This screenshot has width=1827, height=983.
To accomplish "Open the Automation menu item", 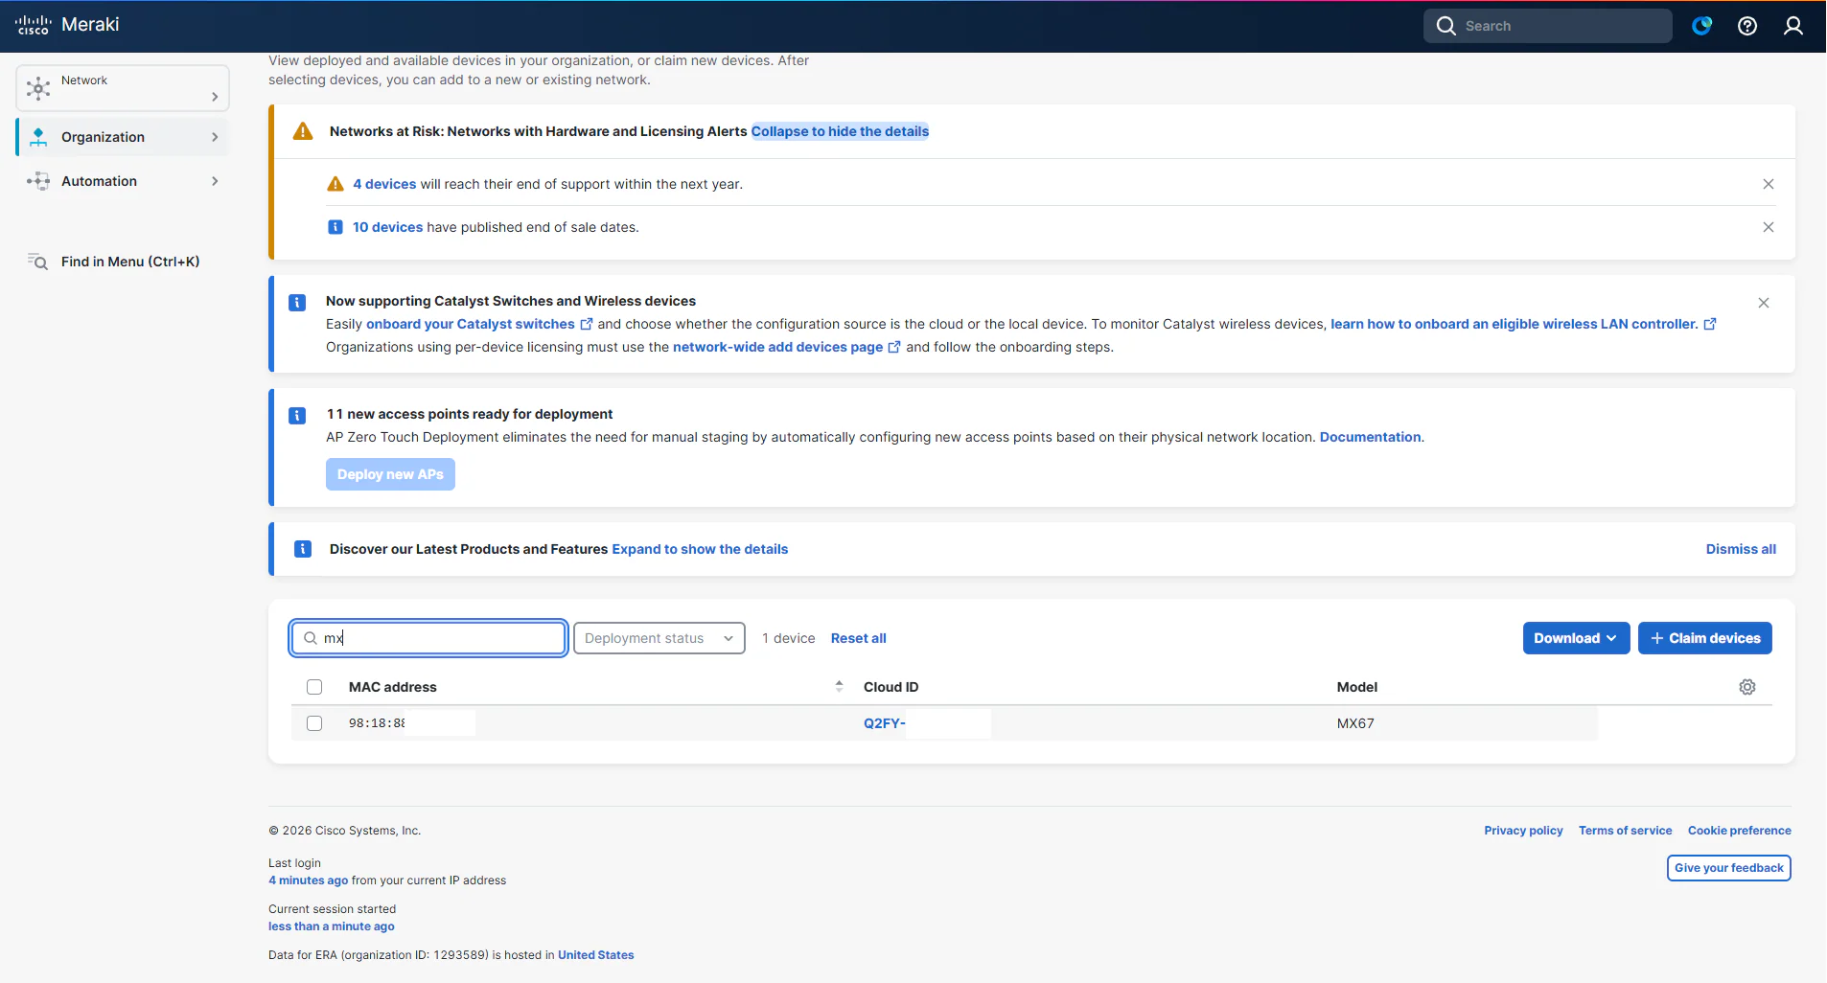I will pos(124,181).
